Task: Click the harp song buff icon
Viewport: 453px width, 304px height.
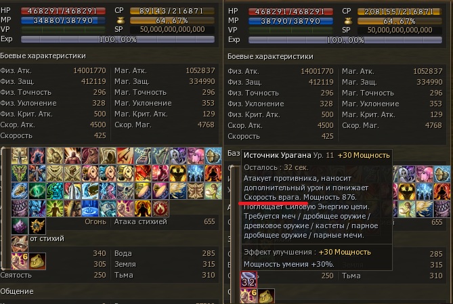Action: pos(160,156)
